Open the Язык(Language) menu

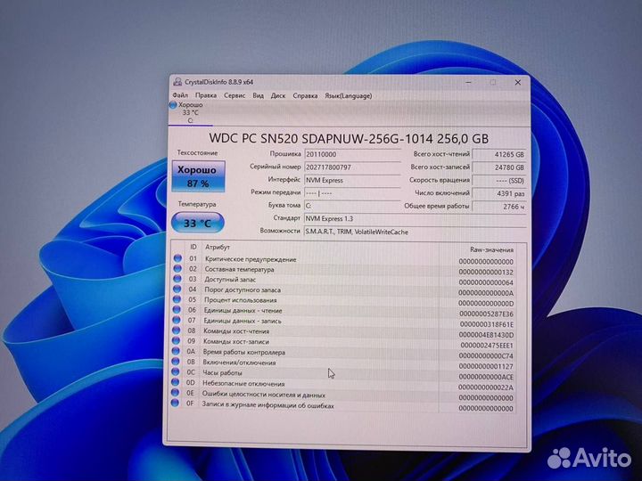(349, 95)
